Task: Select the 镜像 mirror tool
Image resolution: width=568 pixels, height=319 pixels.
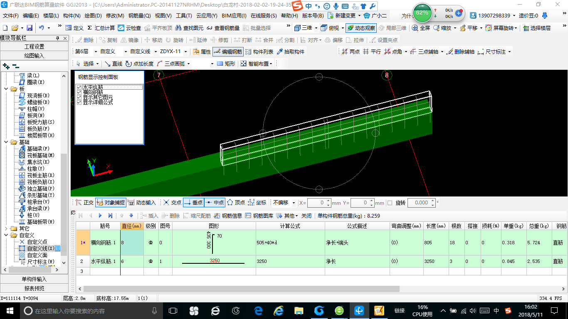Action: [130, 40]
